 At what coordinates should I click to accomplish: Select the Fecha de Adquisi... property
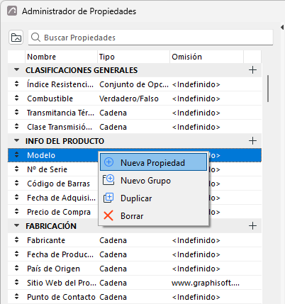61,198
